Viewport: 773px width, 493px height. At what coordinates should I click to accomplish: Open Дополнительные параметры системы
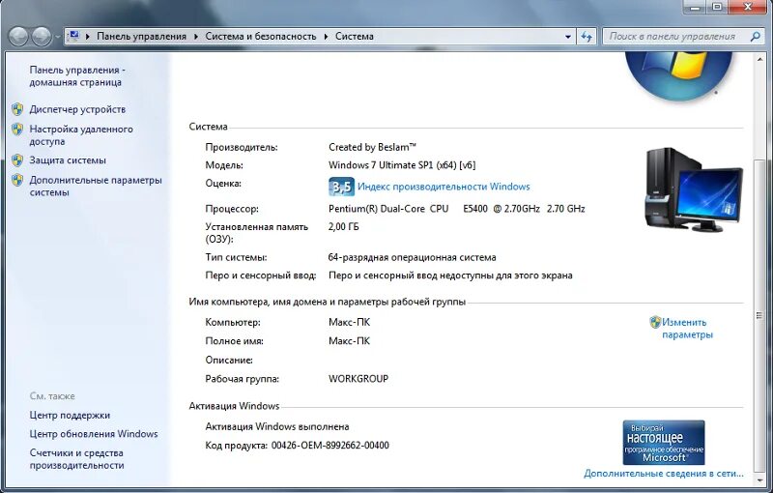(96, 187)
